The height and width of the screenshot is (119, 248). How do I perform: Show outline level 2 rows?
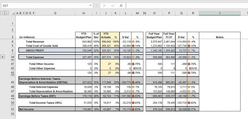[6, 13]
